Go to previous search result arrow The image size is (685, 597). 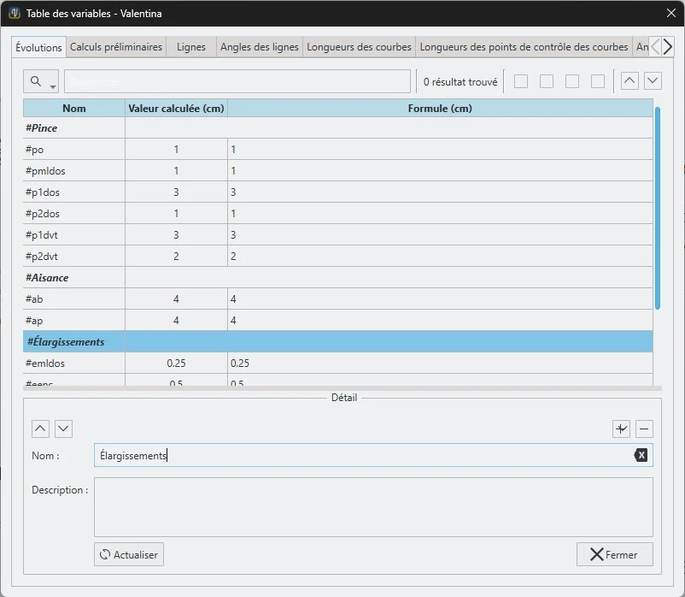[629, 81]
